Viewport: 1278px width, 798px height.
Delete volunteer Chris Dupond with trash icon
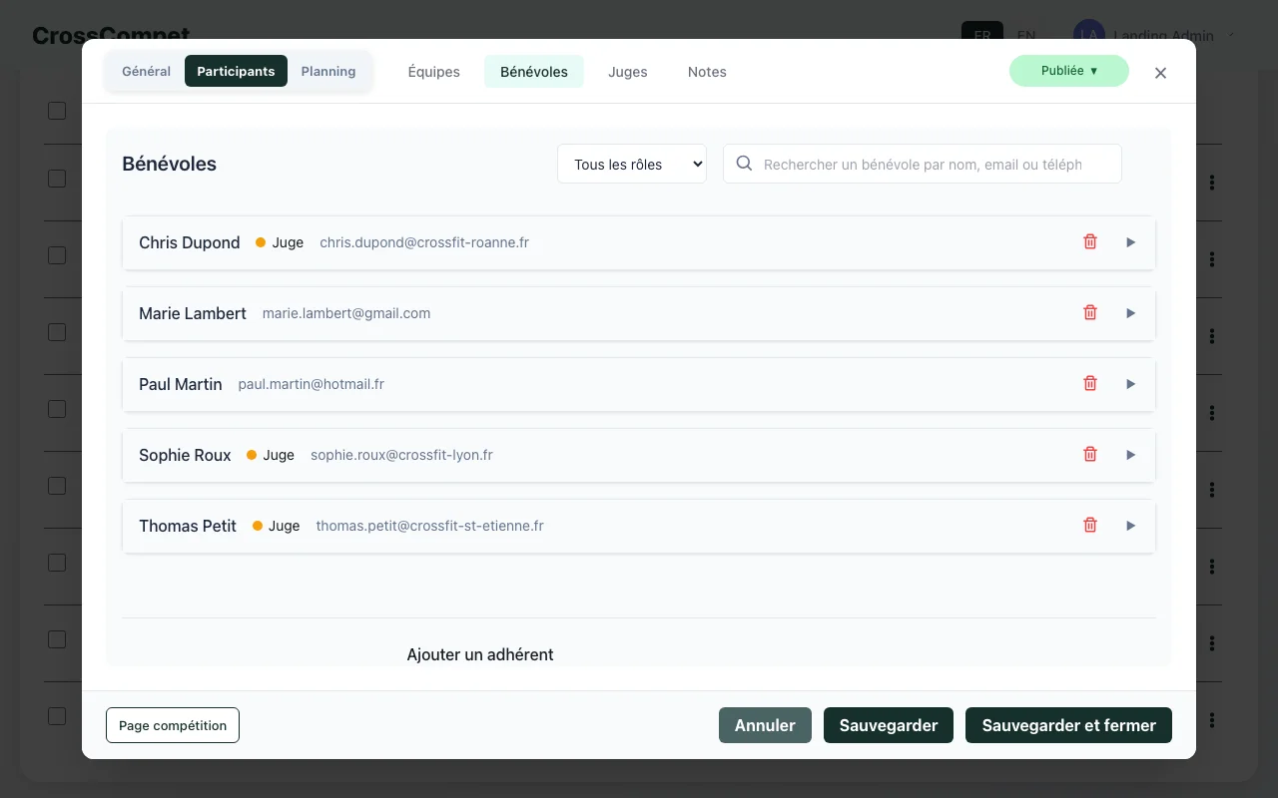pyautogui.click(x=1090, y=241)
